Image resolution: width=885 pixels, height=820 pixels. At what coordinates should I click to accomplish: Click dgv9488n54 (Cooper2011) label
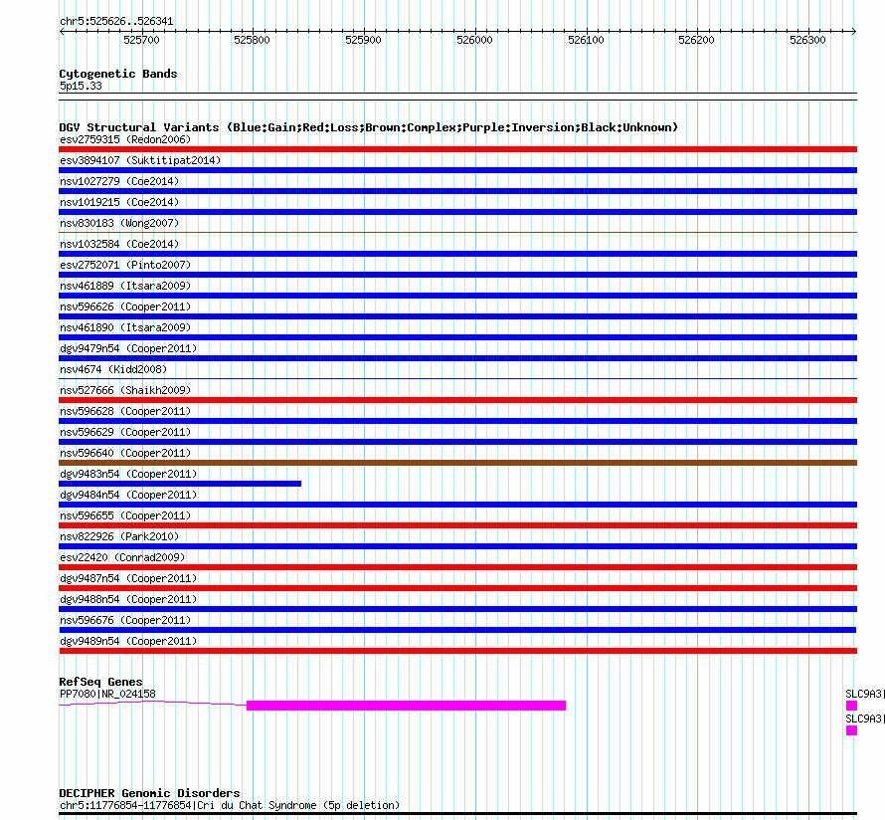[x=128, y=599]
